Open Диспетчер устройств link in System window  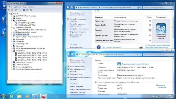(x=78, y=66)
